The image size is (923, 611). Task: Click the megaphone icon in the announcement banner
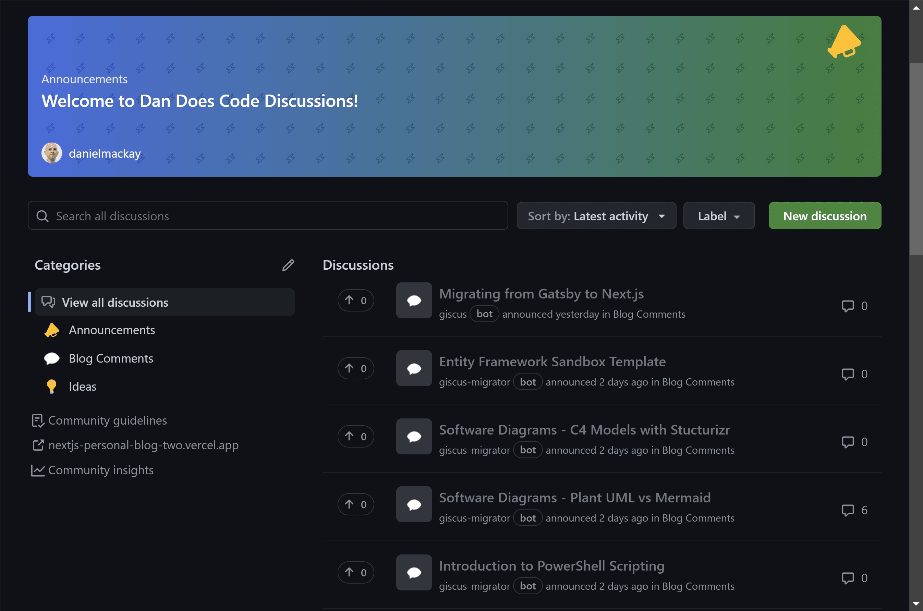pos(844,42)
